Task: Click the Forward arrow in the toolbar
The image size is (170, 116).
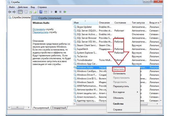Action: (x=14, y=12)
